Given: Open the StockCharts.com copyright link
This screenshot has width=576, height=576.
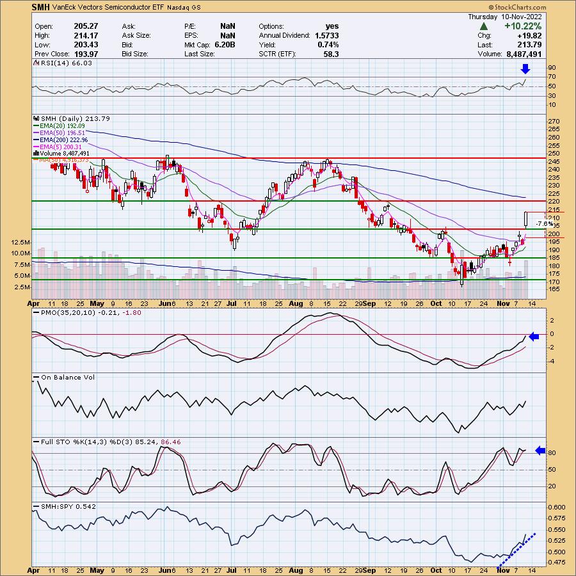Looking at the screenshot, I should (517, 7).
